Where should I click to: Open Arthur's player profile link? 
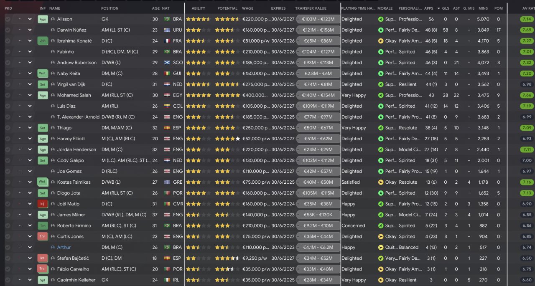[x=64, y=247]
